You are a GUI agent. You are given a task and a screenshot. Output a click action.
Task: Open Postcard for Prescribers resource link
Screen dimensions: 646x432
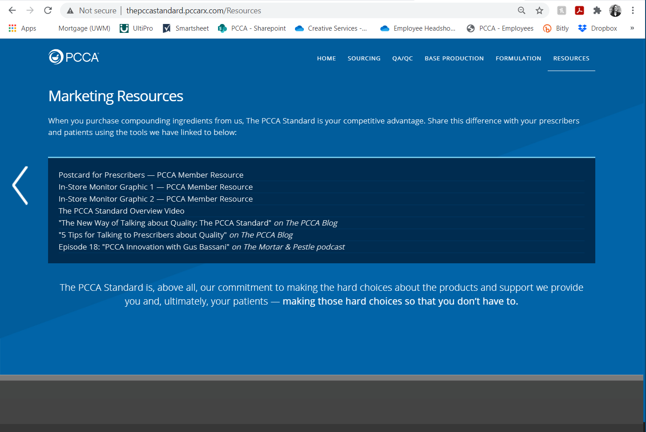(x=151, y=175)
